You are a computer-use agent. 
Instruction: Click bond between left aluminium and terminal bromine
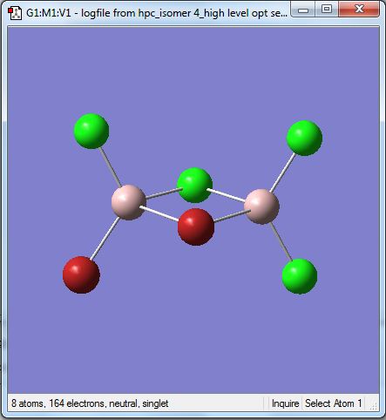[x=105, y=238]
